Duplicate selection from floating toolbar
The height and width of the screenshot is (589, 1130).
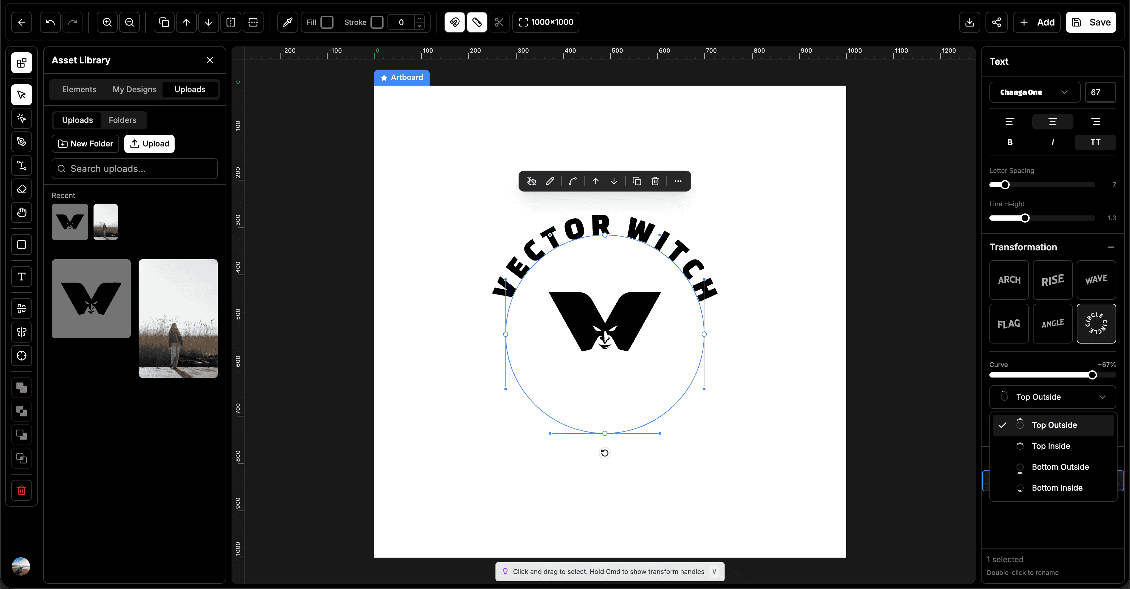(637, 181)
